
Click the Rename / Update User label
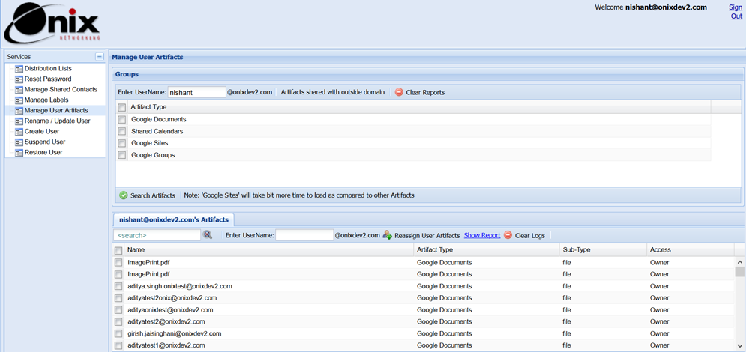[x=57, y=121]
